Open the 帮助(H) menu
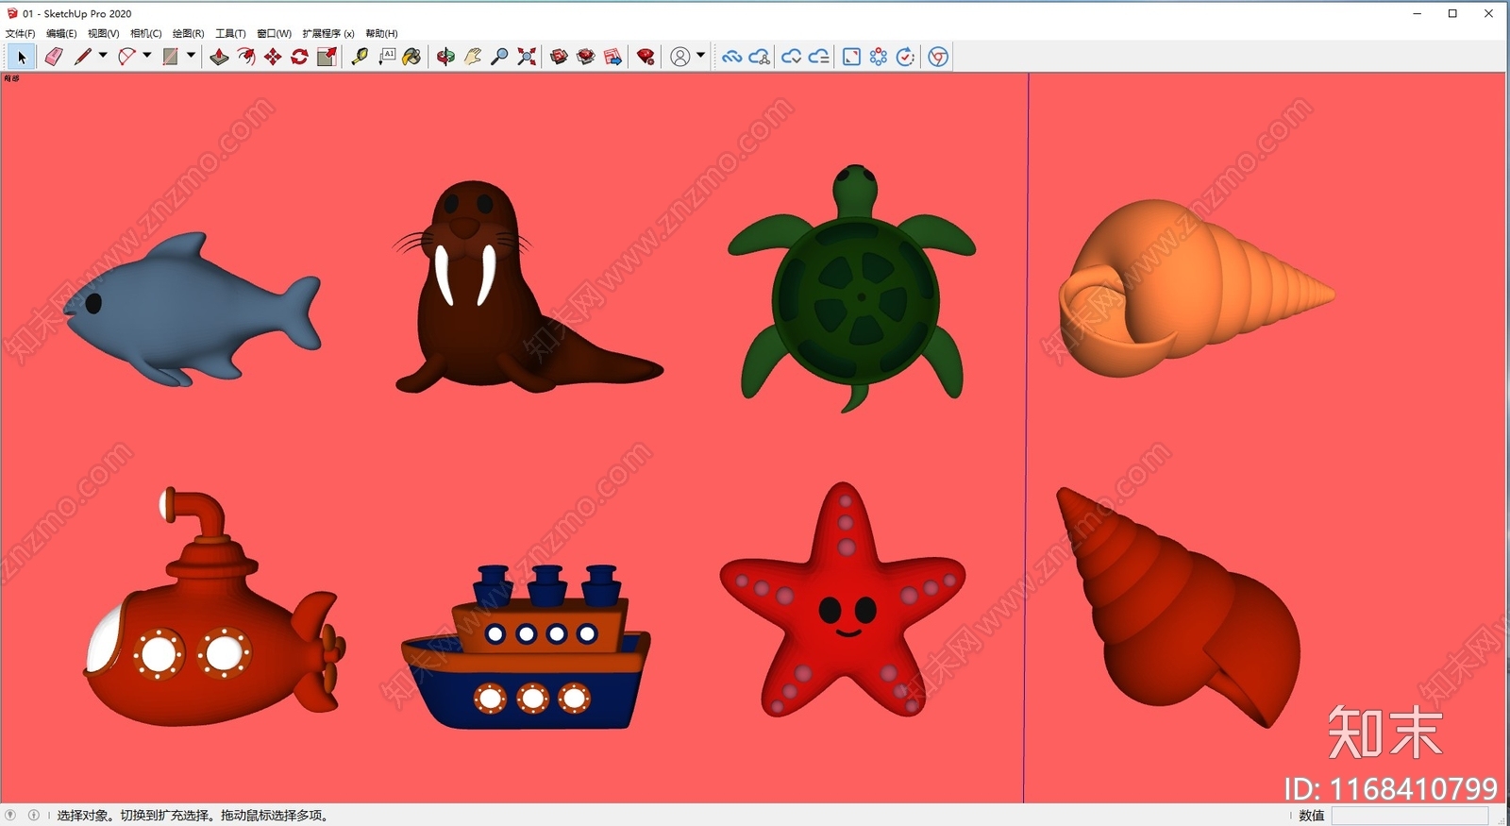The height and width of the screenshot is (826, 1510). click(381, 33)
